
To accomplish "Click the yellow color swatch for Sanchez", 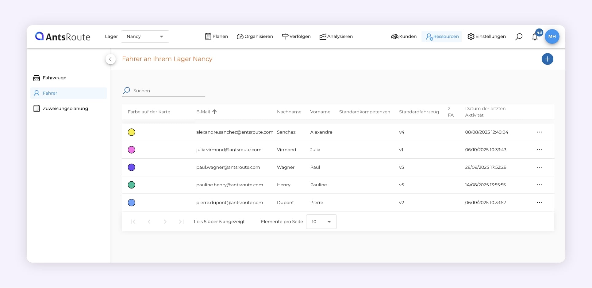I will click(131, 132).
